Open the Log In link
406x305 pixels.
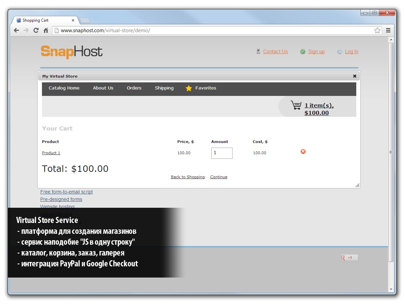click(x=352, y=52)
